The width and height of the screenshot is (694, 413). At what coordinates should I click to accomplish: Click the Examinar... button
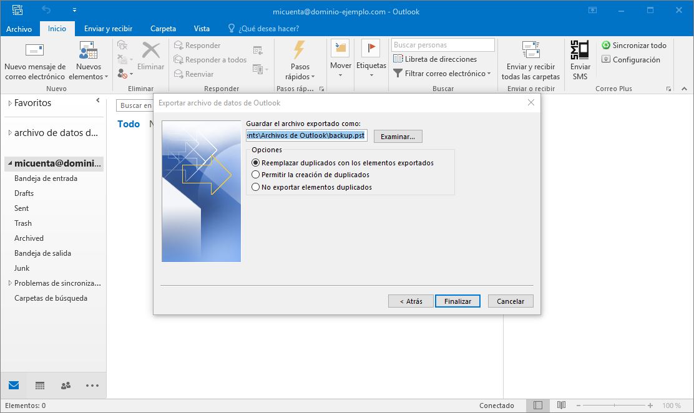[398, 137]
